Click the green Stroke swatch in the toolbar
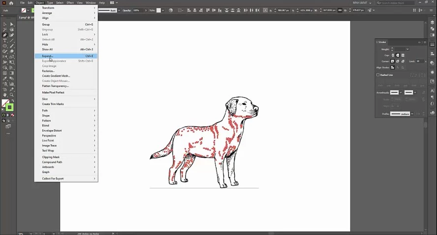The width and height of the screenshot is (437, 235). coord(9,107)
